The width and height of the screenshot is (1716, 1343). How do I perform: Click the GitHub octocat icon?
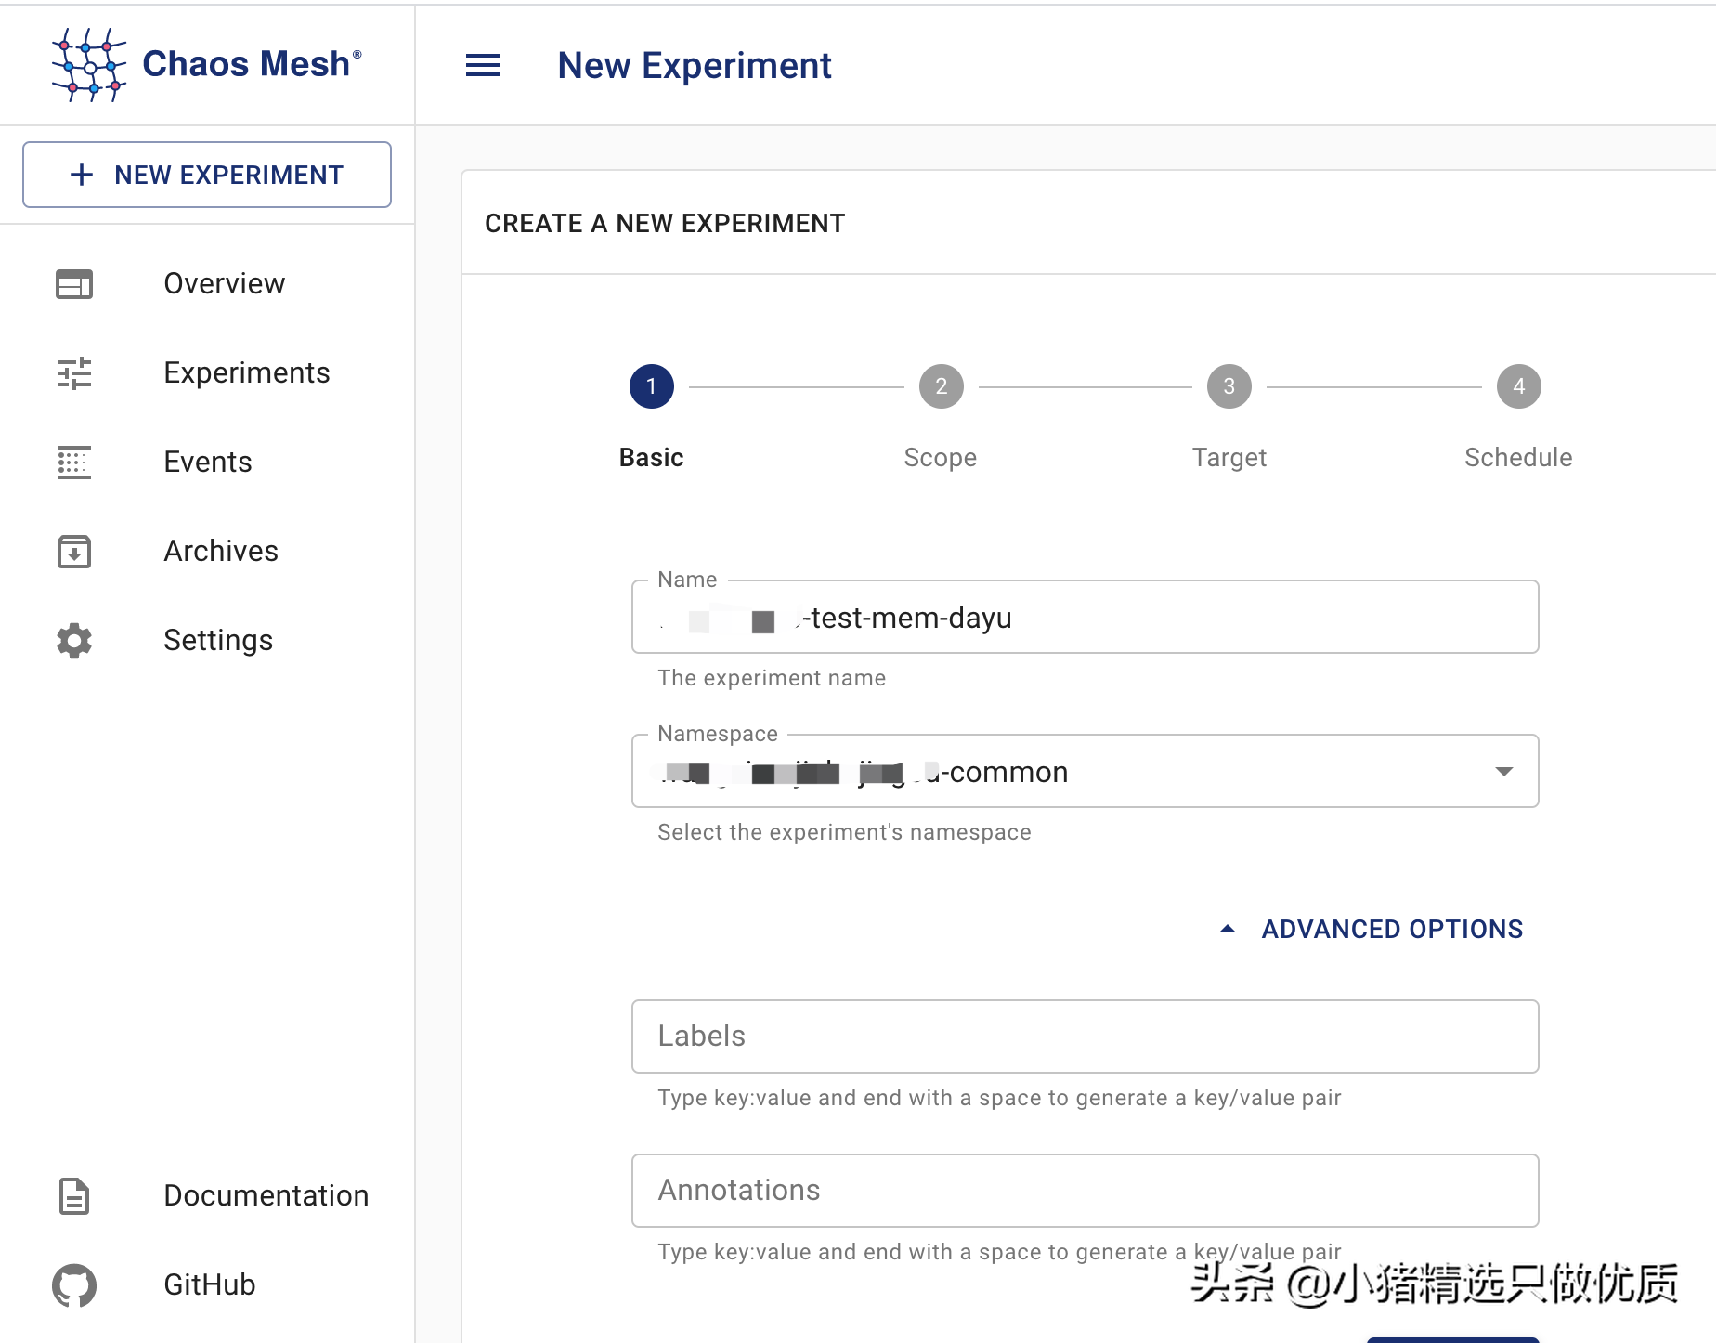click(74, 1285)
